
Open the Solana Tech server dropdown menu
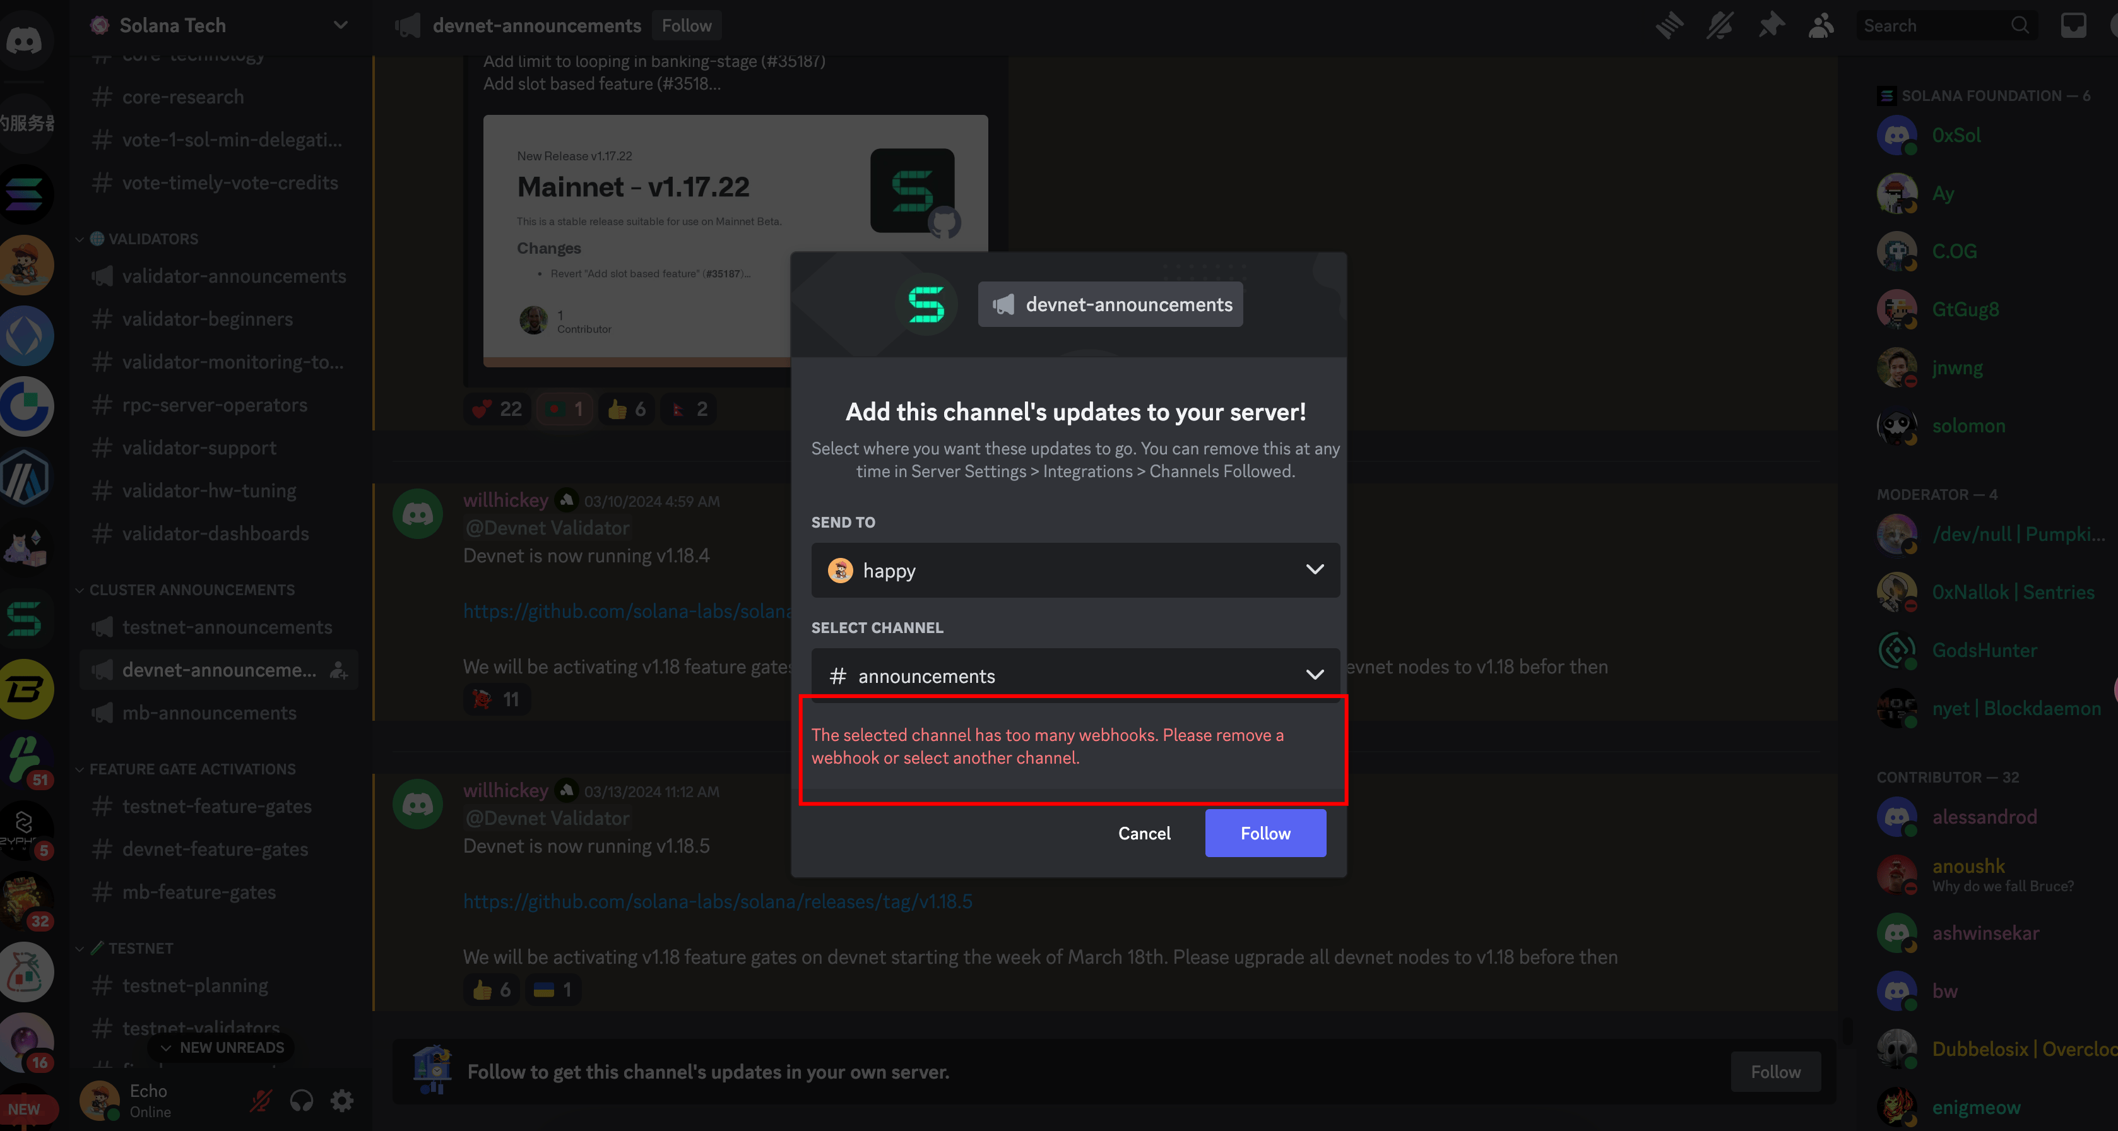click(220, 25)
